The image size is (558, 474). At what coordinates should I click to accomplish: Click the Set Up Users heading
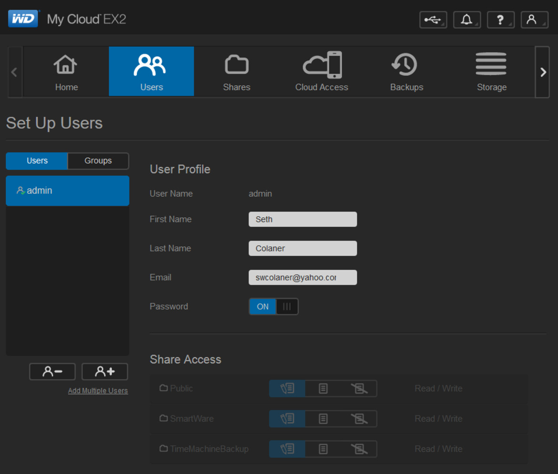tap(54, 123)
